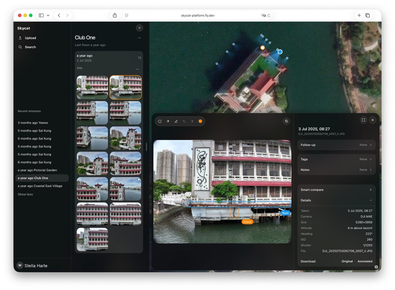The image size is (395, 290).
Task: Open a new Safari tab
Action: pos(359,15)
